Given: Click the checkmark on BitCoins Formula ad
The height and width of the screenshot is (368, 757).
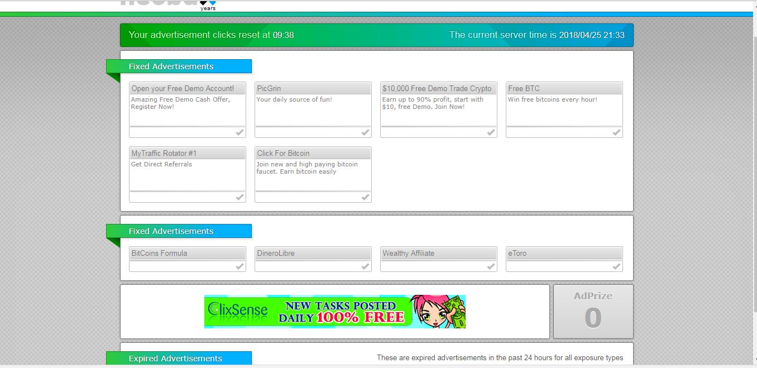Looking at the screenshot, I should [x=239, y=266].
